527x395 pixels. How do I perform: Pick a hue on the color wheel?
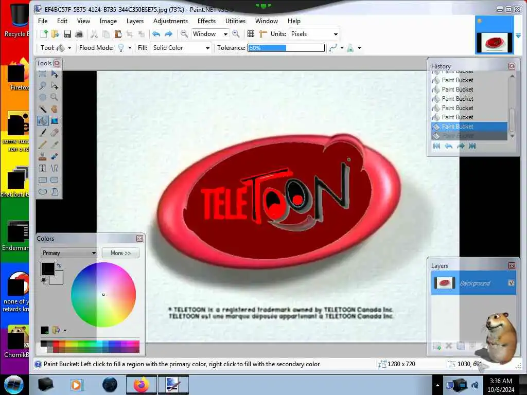pyautogui.click(x=103, y=295)
